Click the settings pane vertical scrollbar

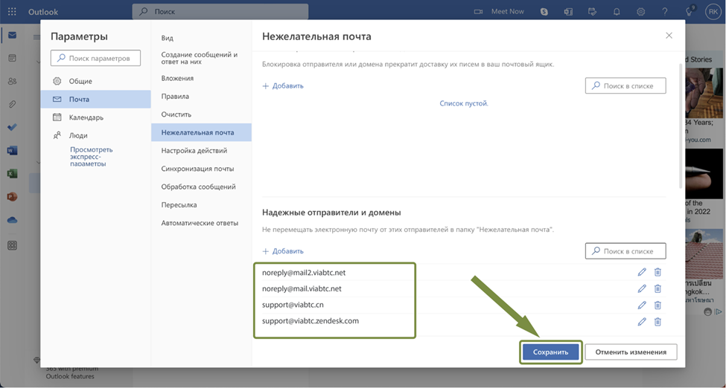[681, 126]
